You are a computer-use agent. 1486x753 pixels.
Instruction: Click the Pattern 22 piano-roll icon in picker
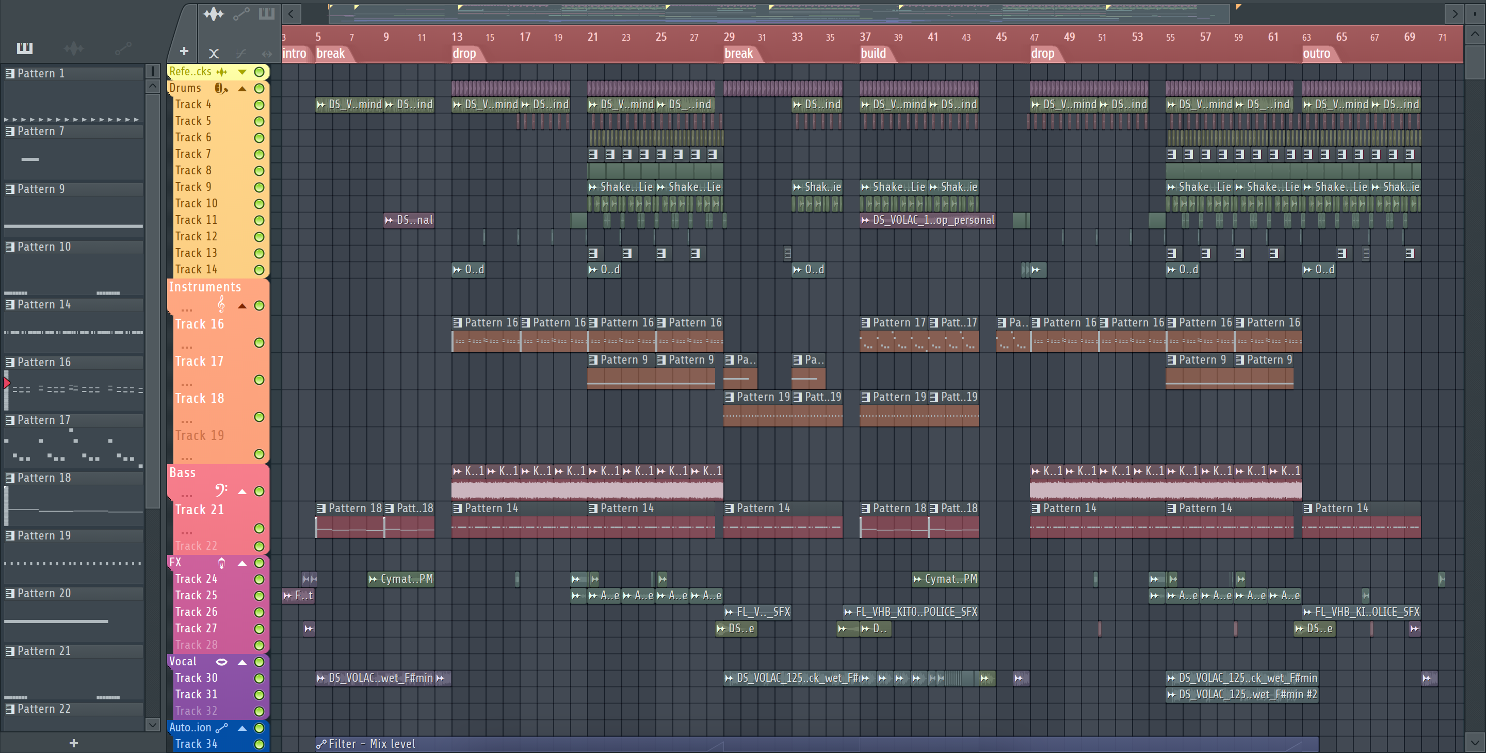click(10, 709)
